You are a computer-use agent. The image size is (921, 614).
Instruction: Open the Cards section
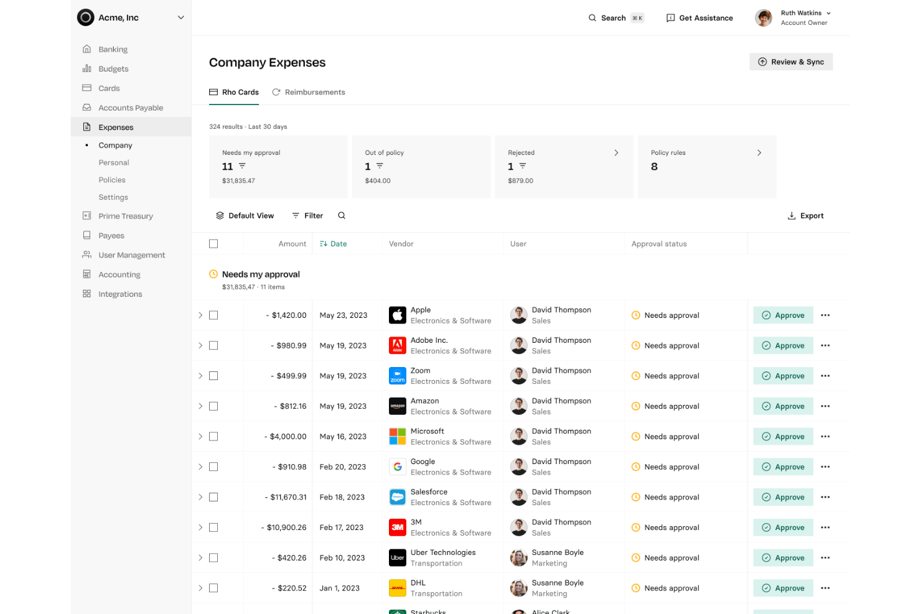[x=110, y=88]
